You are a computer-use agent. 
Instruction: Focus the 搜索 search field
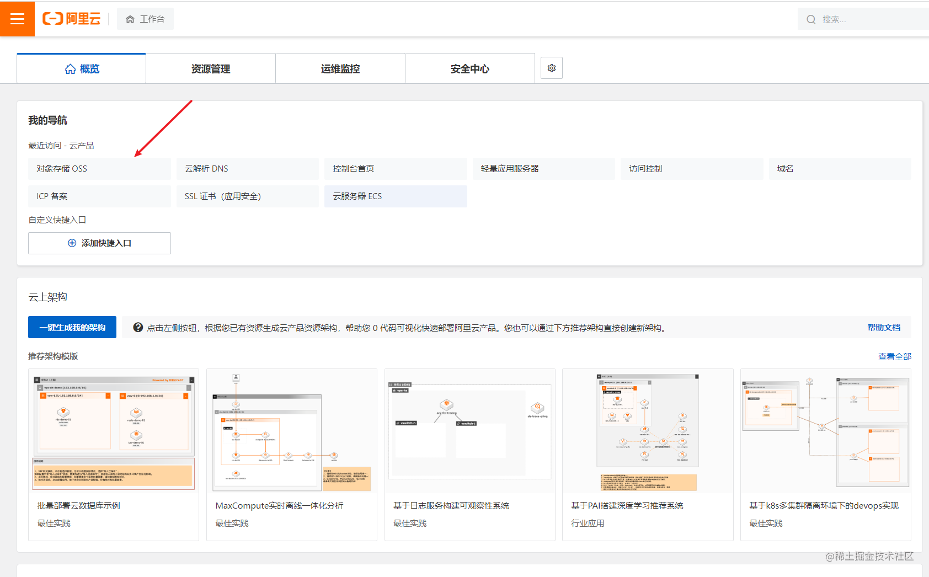tap(863, 19)
